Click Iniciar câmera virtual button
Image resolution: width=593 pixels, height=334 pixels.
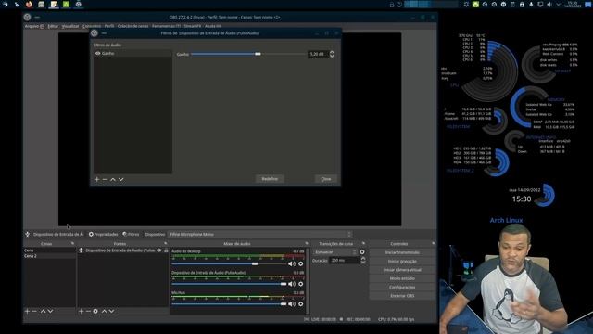coord(402,270)
